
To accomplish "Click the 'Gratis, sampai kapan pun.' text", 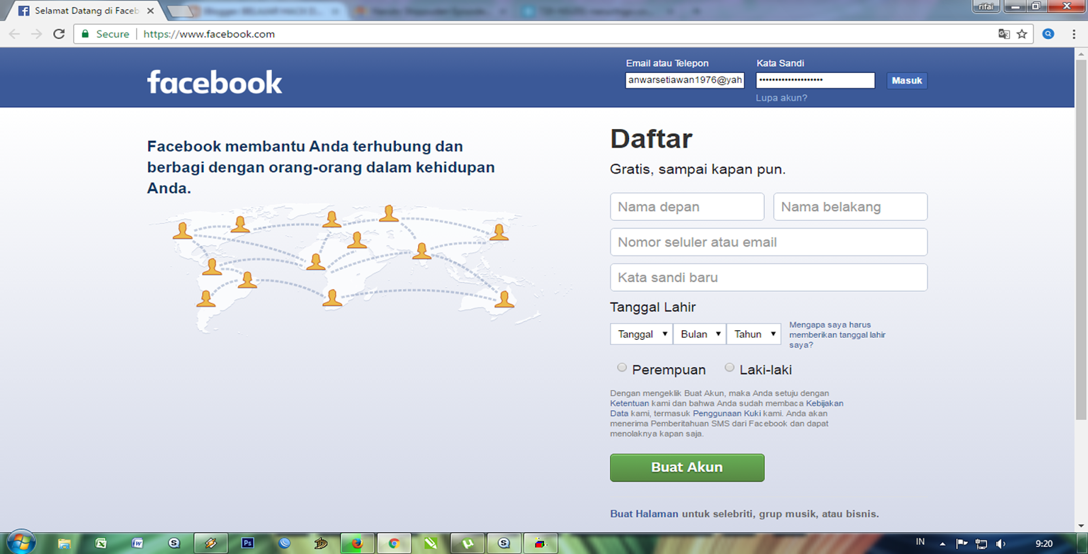I will click(x=698, y=169).
